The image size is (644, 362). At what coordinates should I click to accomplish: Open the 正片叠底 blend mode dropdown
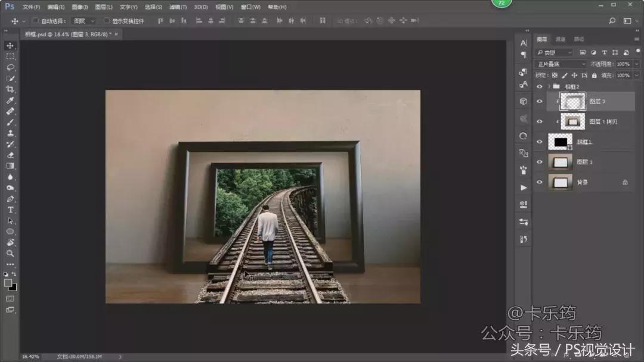[561, 64]
